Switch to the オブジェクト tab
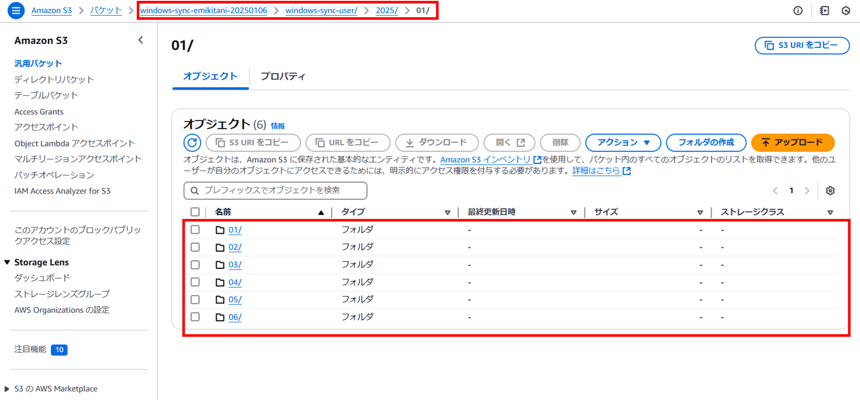 (x=210, y=77)
